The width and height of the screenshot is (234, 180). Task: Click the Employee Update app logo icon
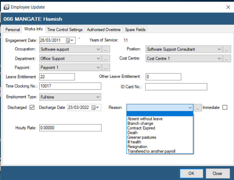click(x=7, y=7)
